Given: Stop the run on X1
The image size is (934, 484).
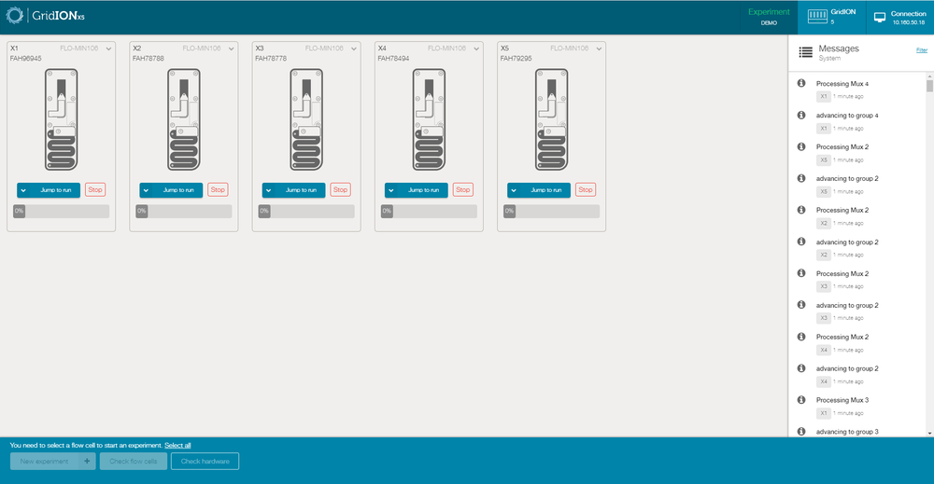Looking at the screenshot, I should (95, 189).
